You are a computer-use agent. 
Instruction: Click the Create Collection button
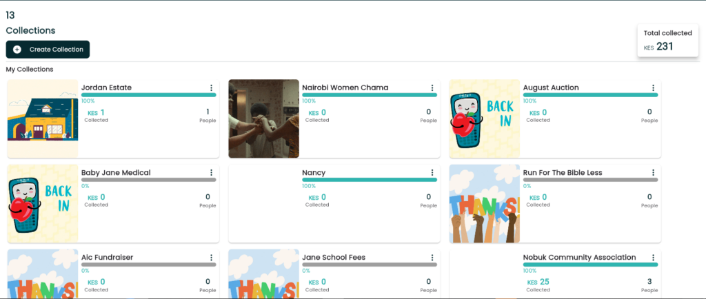click(x=48, y=50)
